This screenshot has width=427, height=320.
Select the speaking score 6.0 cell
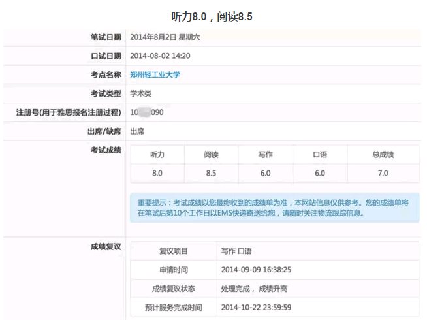click(320, 173)
